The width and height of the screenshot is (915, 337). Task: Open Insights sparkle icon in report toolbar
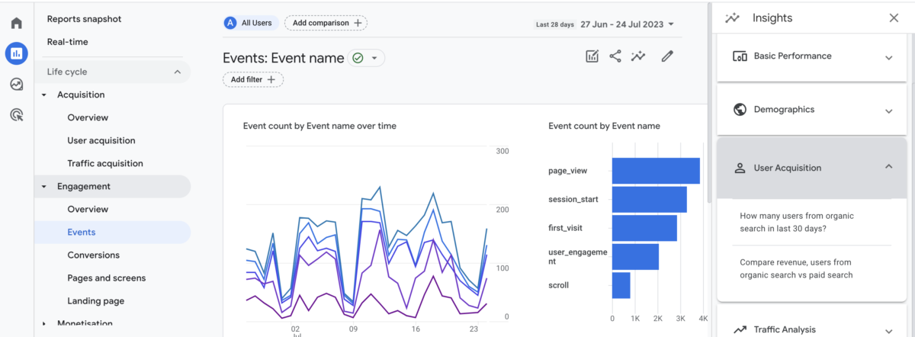coord(638,56)
